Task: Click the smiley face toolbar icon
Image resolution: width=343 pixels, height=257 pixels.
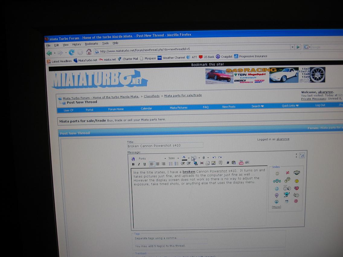Action: pos(194,158)
